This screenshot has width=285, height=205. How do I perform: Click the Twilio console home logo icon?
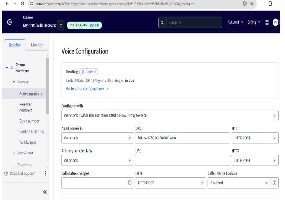9,22
